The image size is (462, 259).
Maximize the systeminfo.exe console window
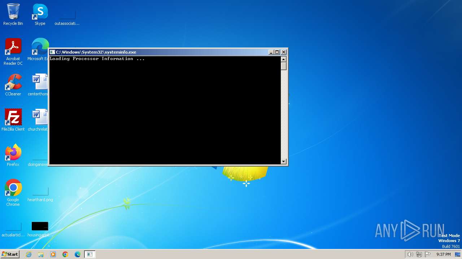(x=277, y=52)
